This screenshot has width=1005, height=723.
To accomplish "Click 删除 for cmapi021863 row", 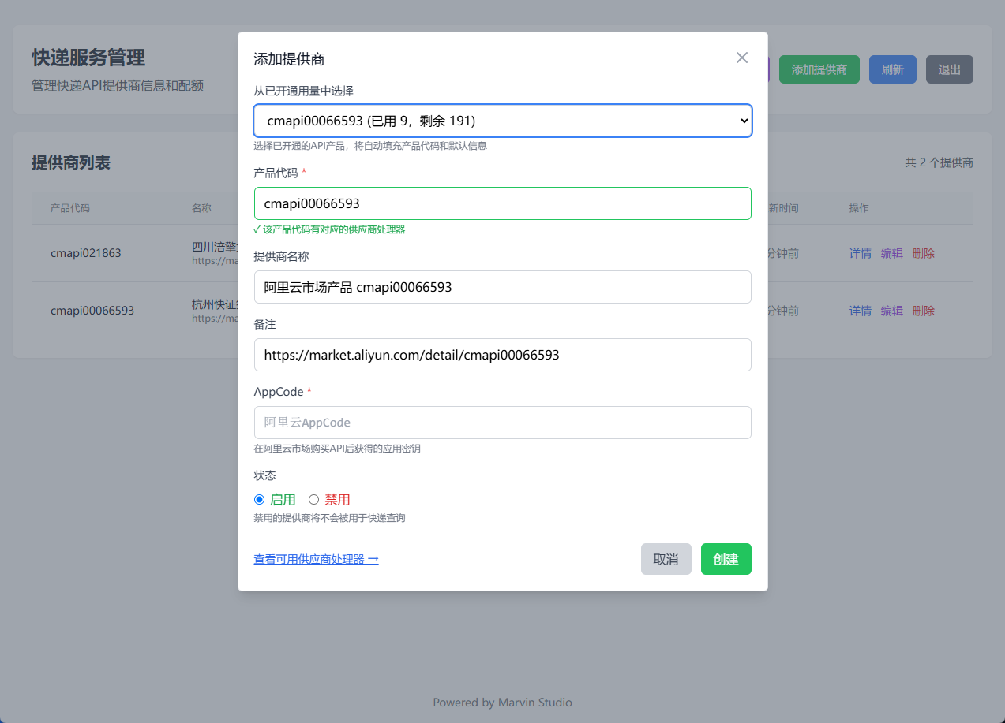I will point(923,253).
